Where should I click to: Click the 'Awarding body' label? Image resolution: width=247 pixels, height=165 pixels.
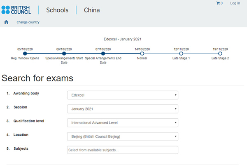26,93
